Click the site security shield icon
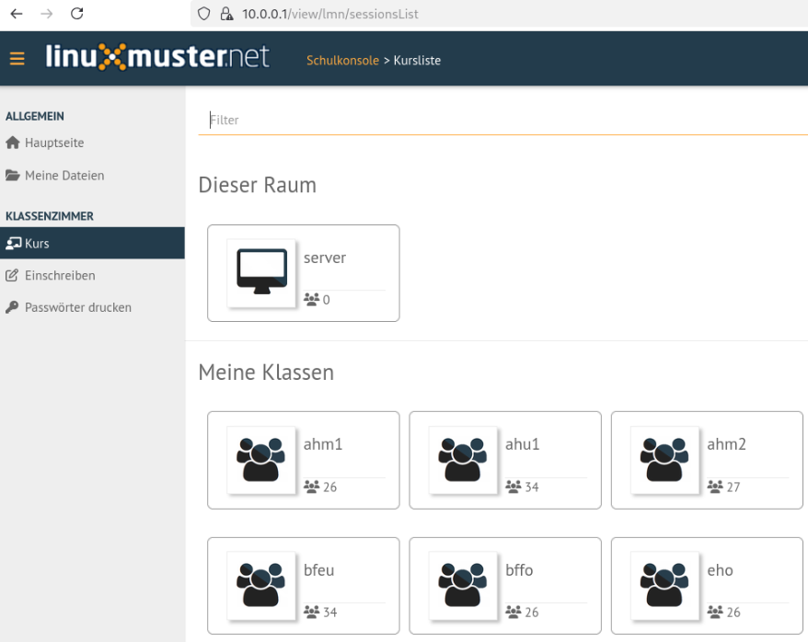This screenshot has width=808, height=642. [x=204, y=14]
